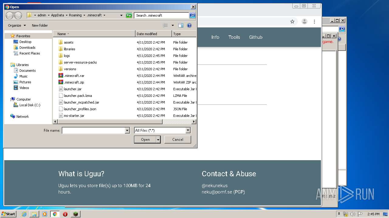The width and height of the screenshot is (389, 218).
Task: Bookmark page with Chrome star icon
Action: click(x=292, y=21)
